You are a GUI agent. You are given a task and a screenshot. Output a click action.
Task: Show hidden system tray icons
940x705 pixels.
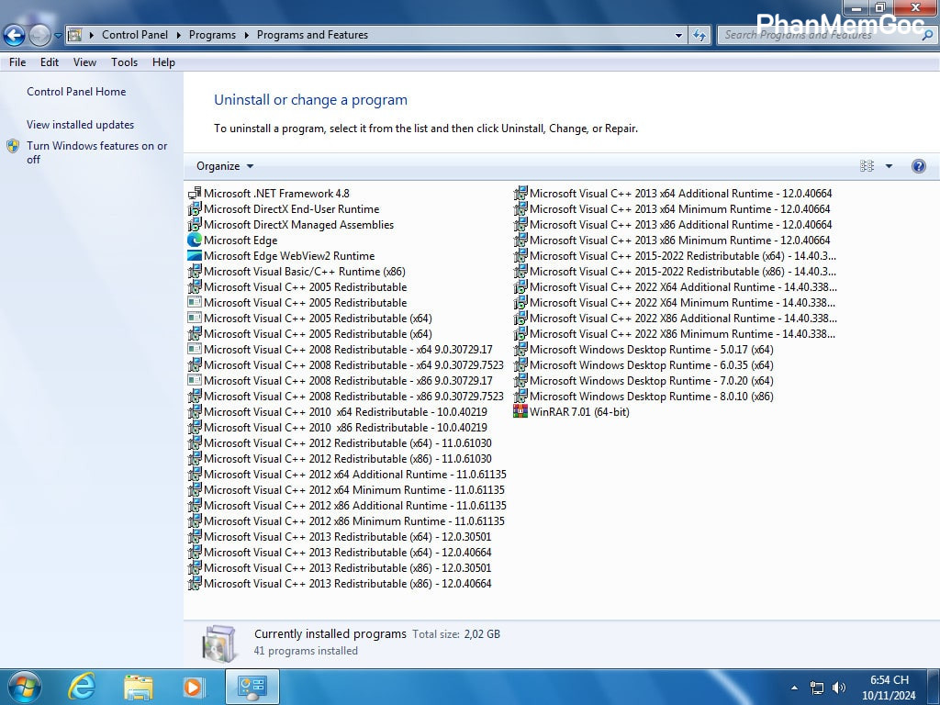pyautogui.click(x=794, y=688)
